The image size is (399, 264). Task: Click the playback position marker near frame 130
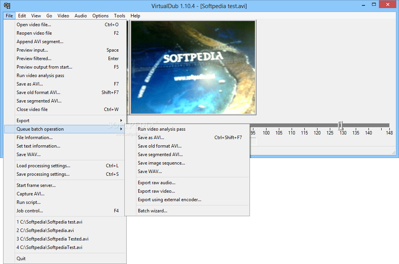(340, 125)
